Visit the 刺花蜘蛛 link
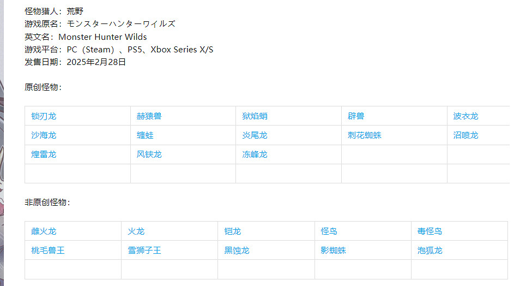 click(364, 135)
